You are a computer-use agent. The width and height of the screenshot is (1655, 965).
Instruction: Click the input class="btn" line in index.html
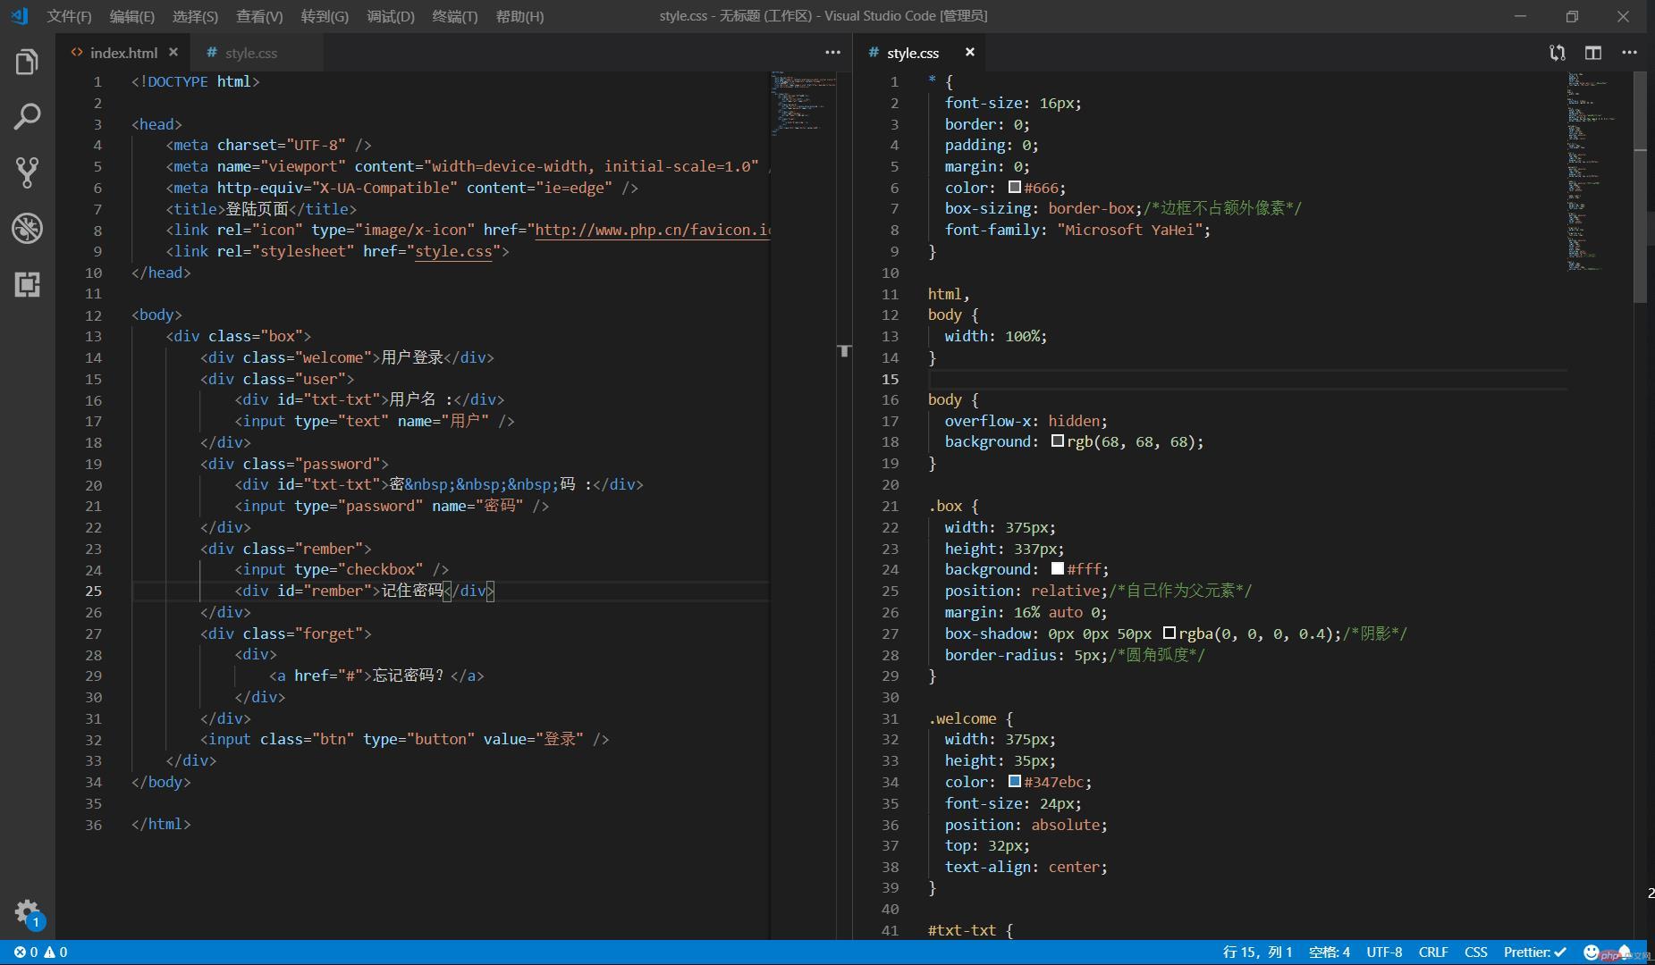pyautogui.click(x=404, y=739)
